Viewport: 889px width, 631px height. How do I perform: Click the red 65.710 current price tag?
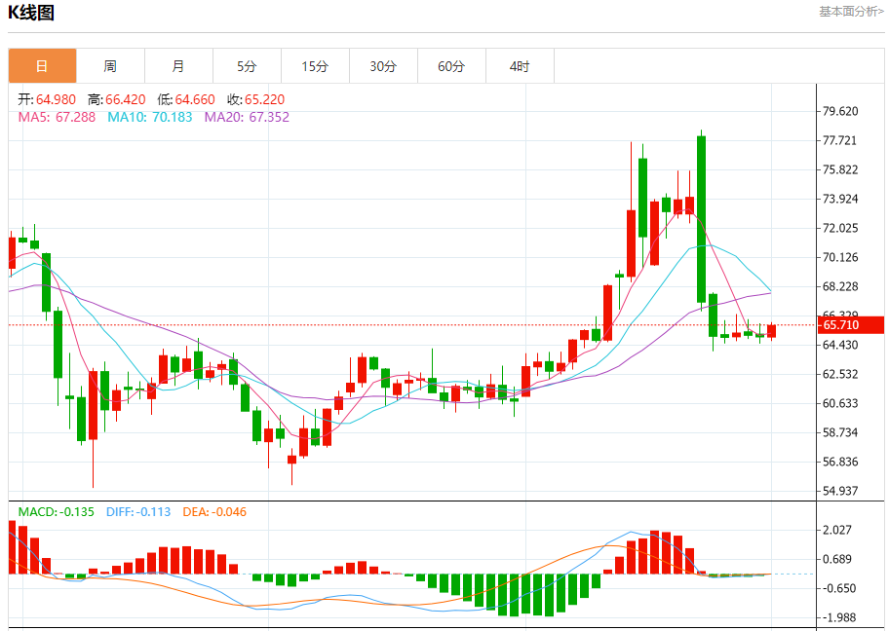pos(850,325)
